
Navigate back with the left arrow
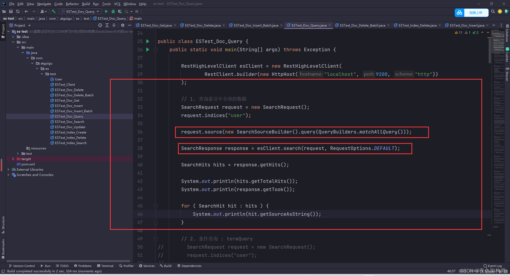click(26, 11)
